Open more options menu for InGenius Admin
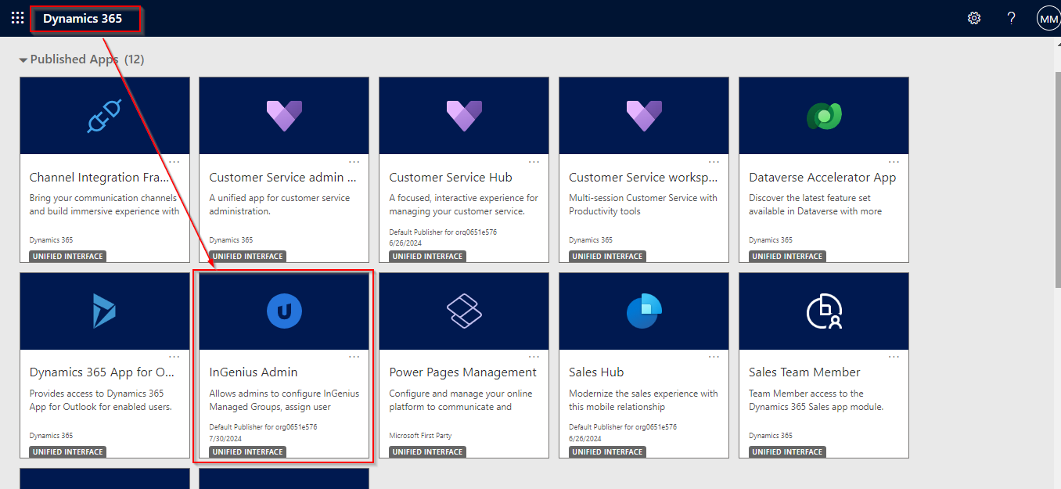The image size is (1061, 489). click(354, 357)
